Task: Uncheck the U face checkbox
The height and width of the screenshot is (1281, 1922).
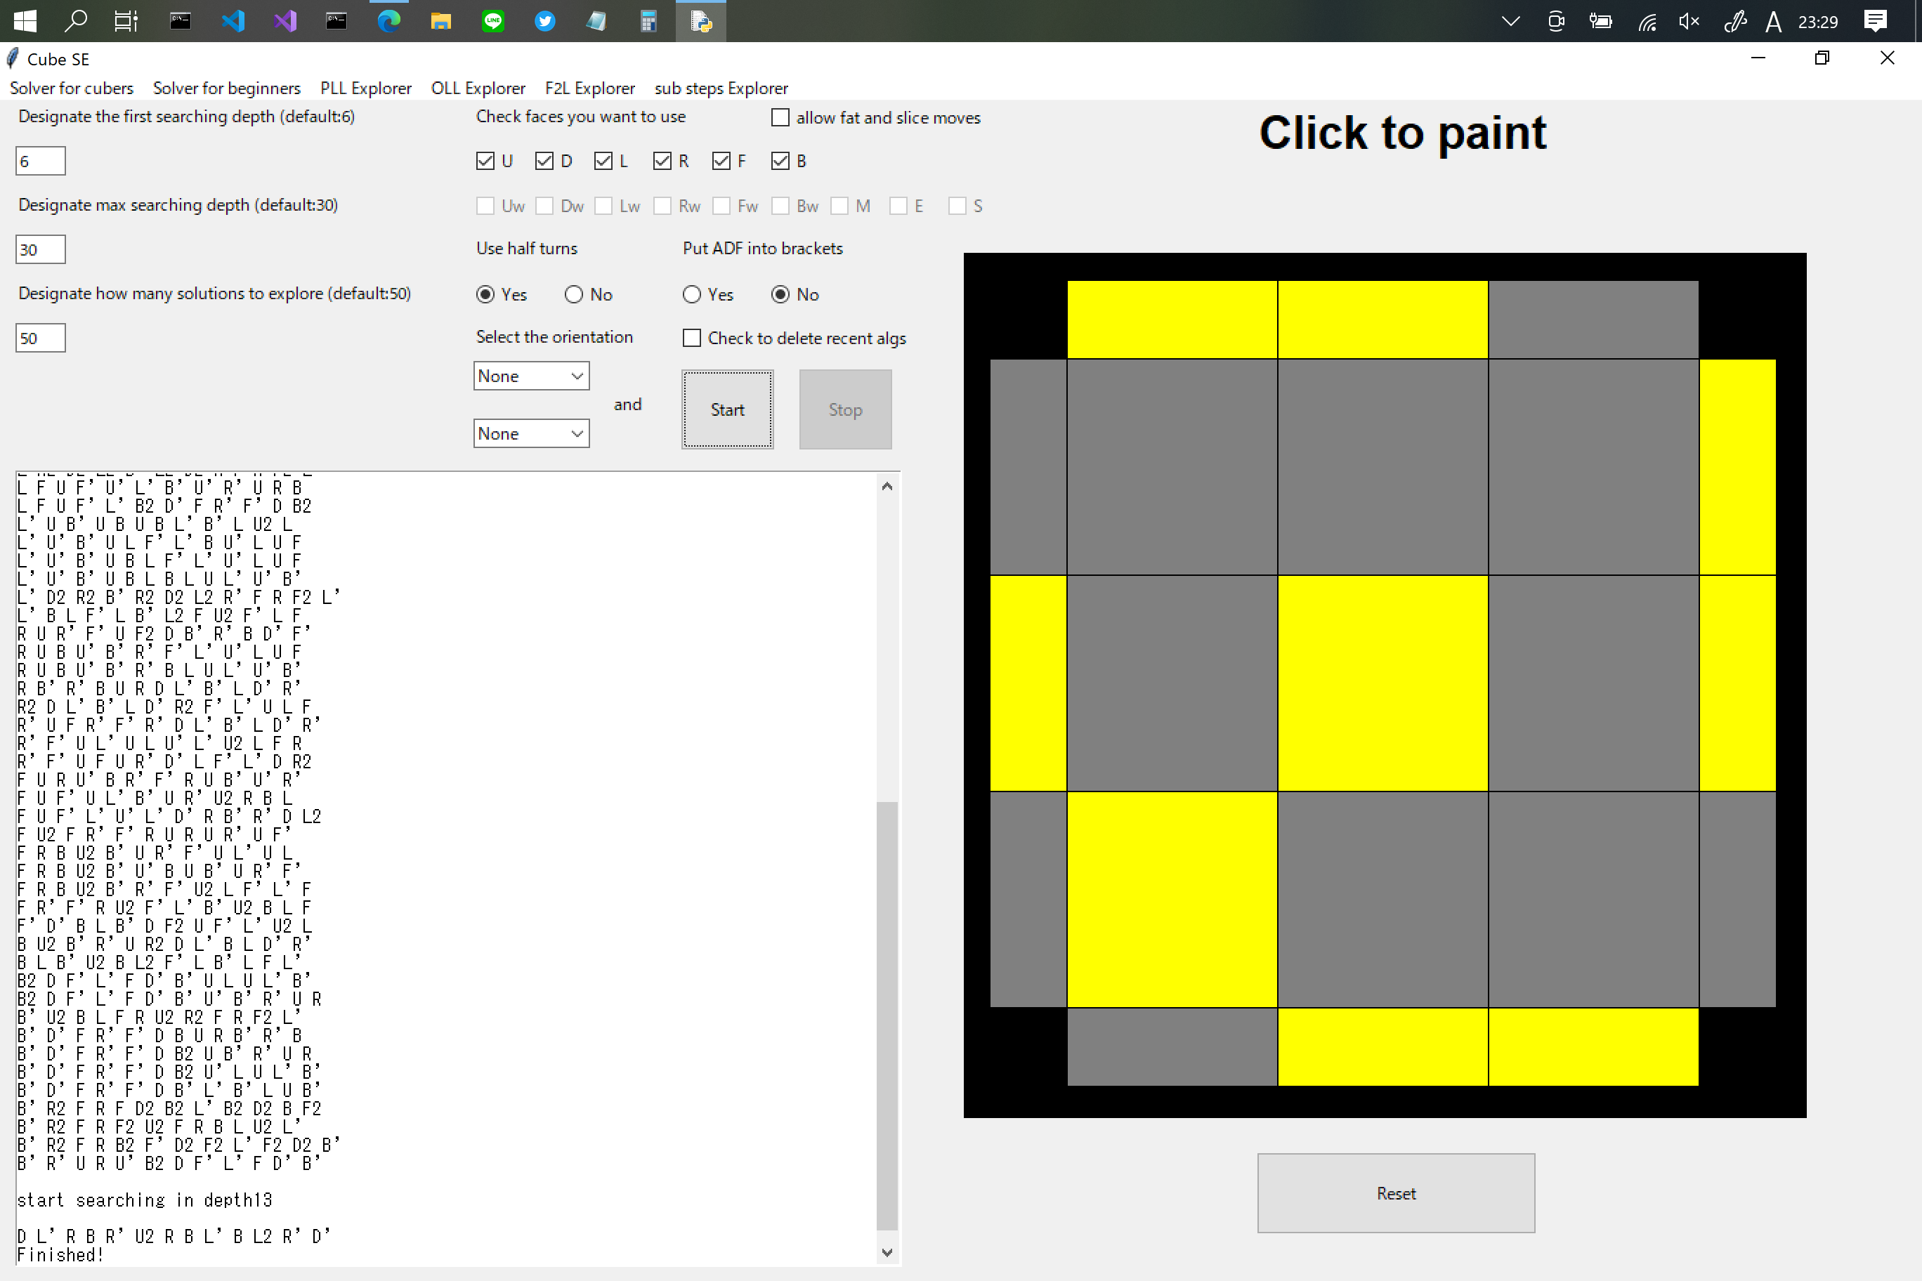Action: tap(485, 161)
